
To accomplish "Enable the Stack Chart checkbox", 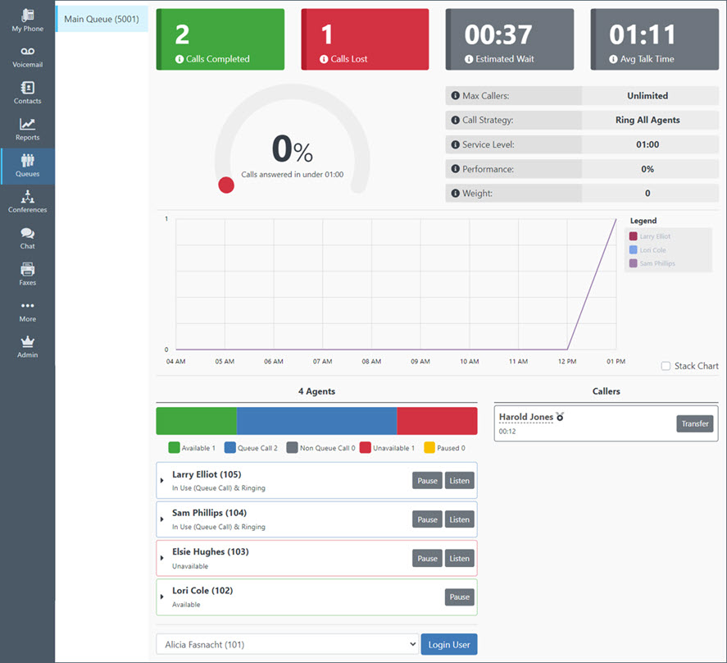I will [666, 366].
